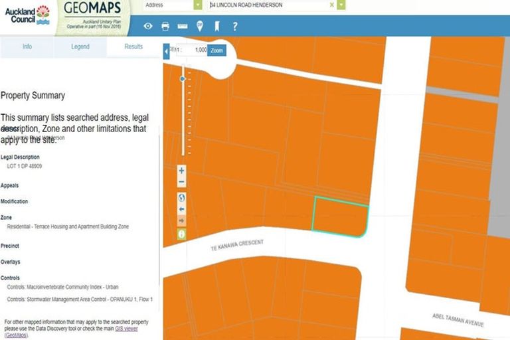Select the ruler measure tool
Image resolution: width=510 pixels, height=340 pixels.
coord(183,27)
